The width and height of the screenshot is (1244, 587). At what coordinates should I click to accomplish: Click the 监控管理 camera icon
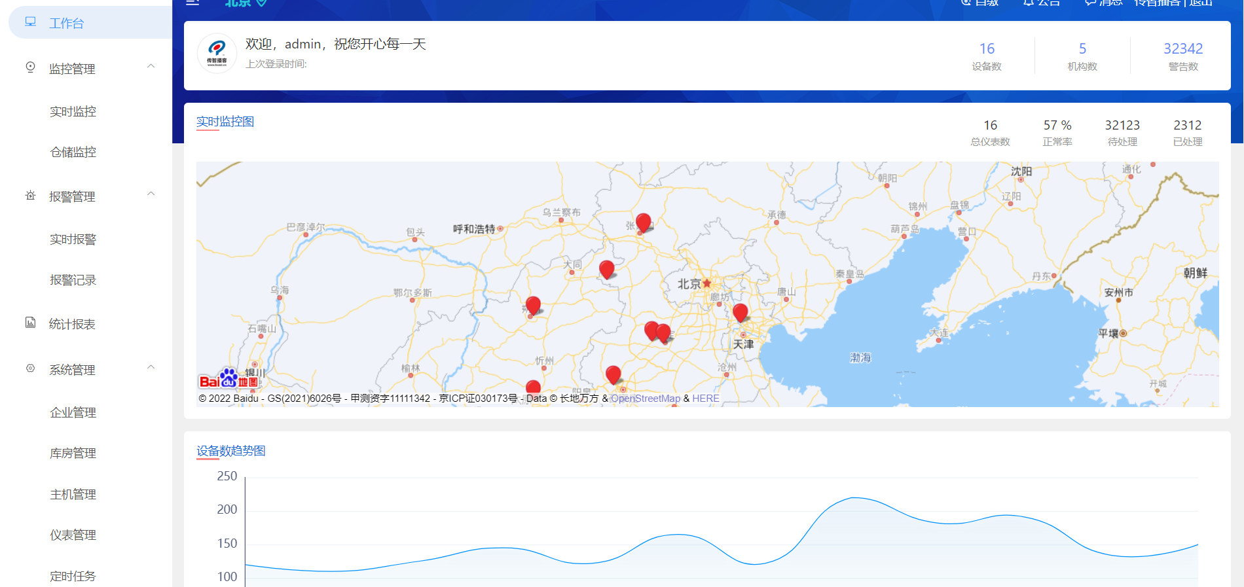30,67
